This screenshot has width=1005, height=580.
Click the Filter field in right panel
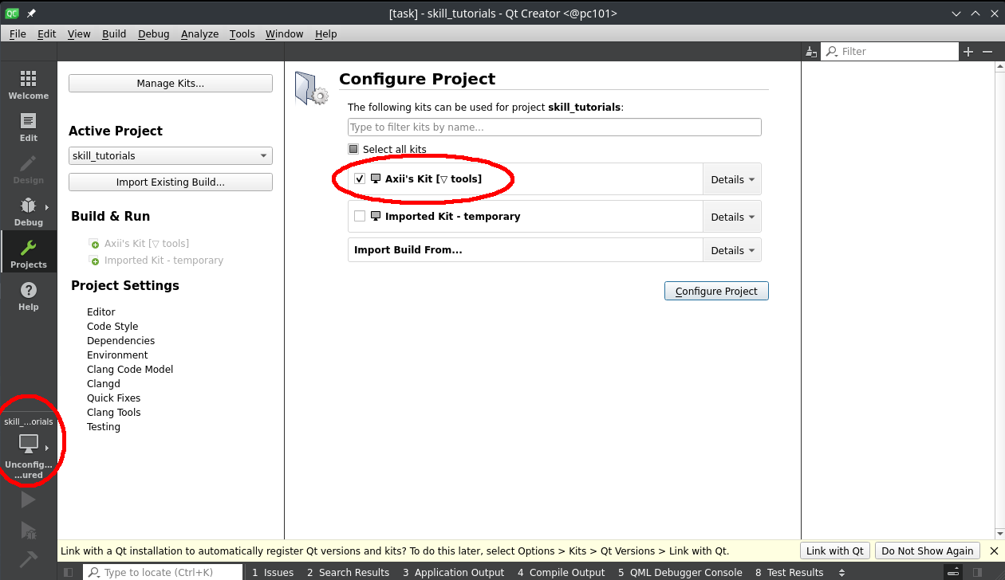tap(890, 51)
